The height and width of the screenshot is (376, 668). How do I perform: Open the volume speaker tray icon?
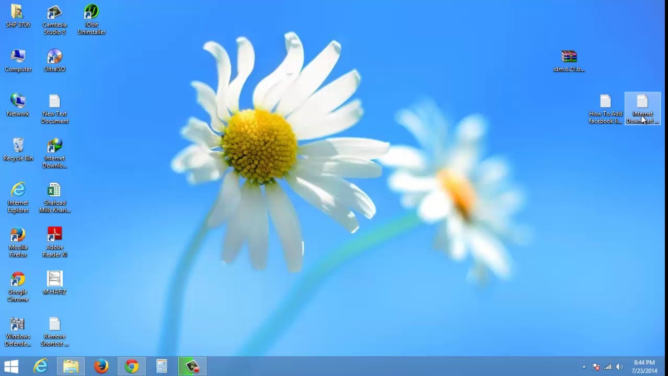pos(619,367)
